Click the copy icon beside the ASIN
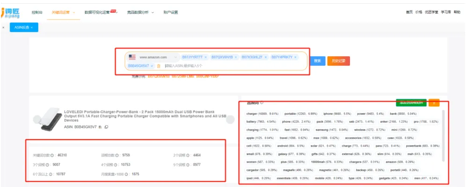 tap(106, 127)
